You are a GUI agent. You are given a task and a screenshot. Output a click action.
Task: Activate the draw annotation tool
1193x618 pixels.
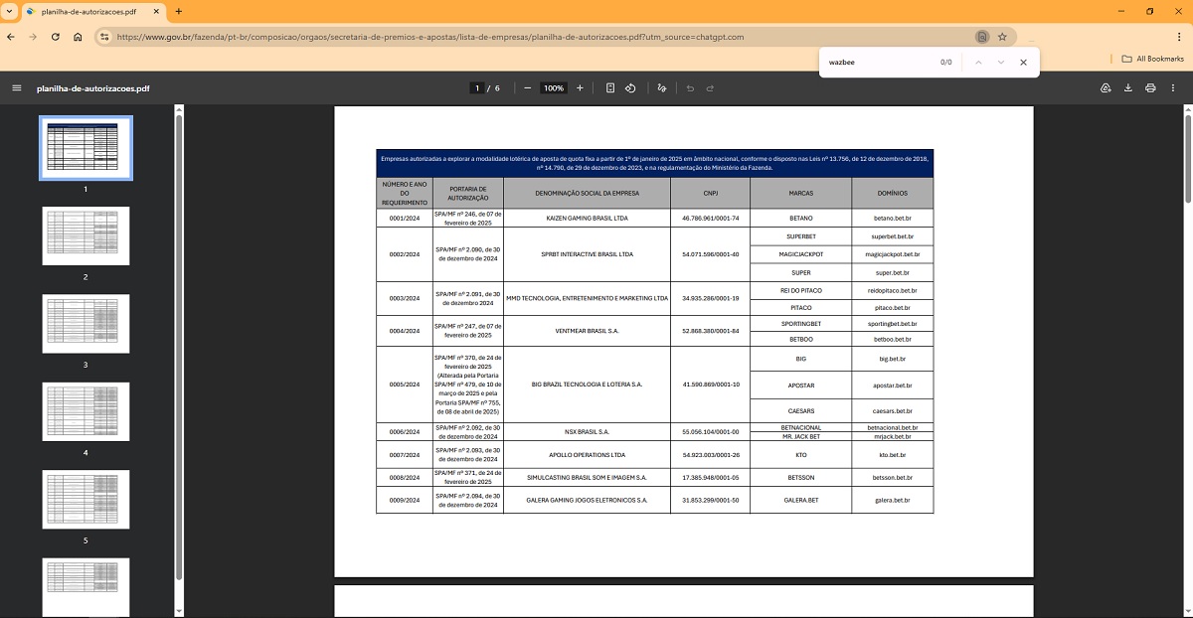[x=662, y=88]
